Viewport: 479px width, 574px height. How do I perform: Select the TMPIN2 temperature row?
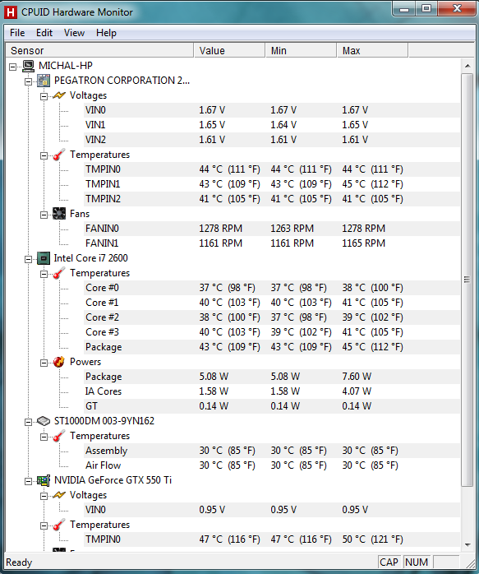point(272,199)
